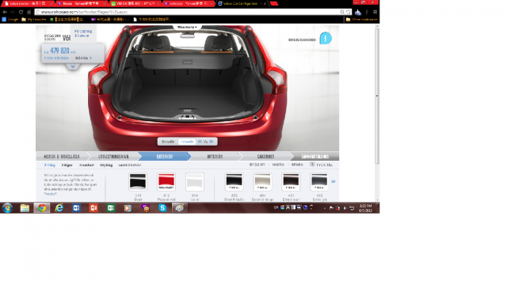Open PowerPoint from the taskbar
This screenshot has height=285, width=507.
[x=93, y=207]
